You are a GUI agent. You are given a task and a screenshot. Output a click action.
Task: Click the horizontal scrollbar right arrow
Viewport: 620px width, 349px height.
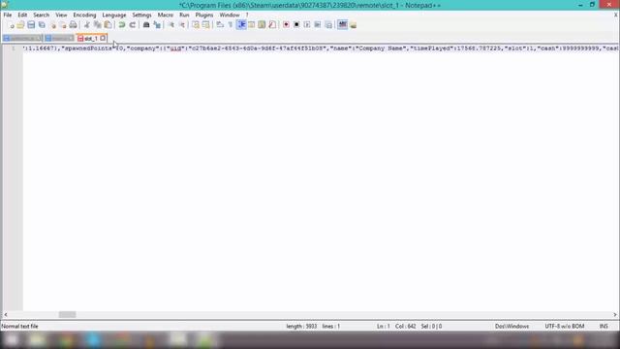(615, 314)
